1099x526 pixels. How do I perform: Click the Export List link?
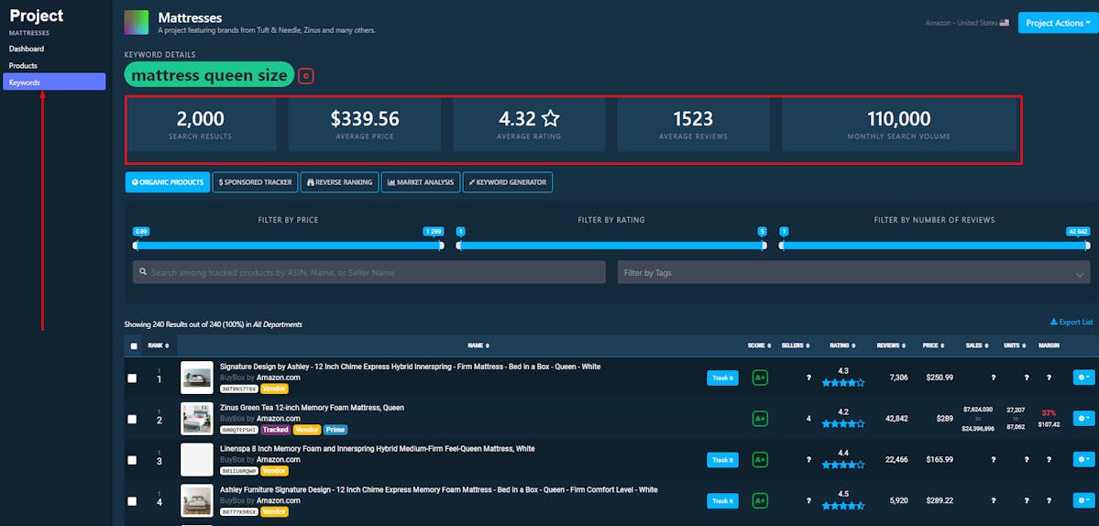coord(1071,323)
